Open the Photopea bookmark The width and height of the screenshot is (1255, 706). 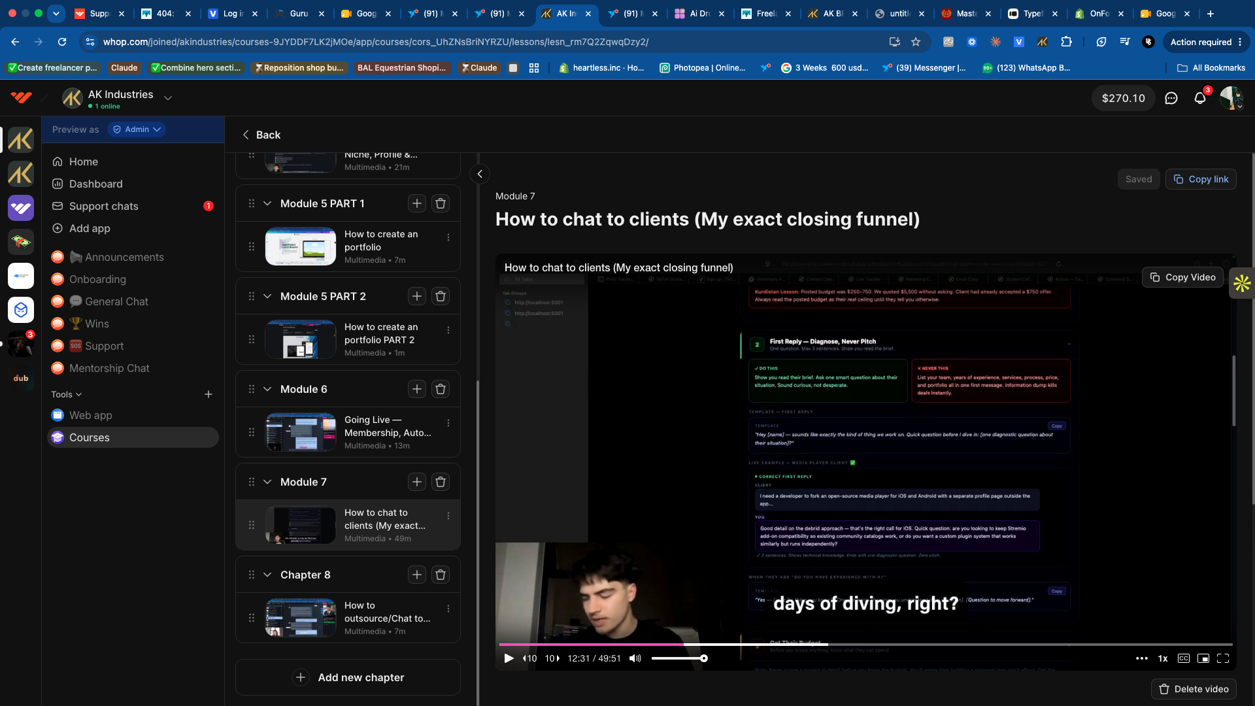[x=703, y=67]
